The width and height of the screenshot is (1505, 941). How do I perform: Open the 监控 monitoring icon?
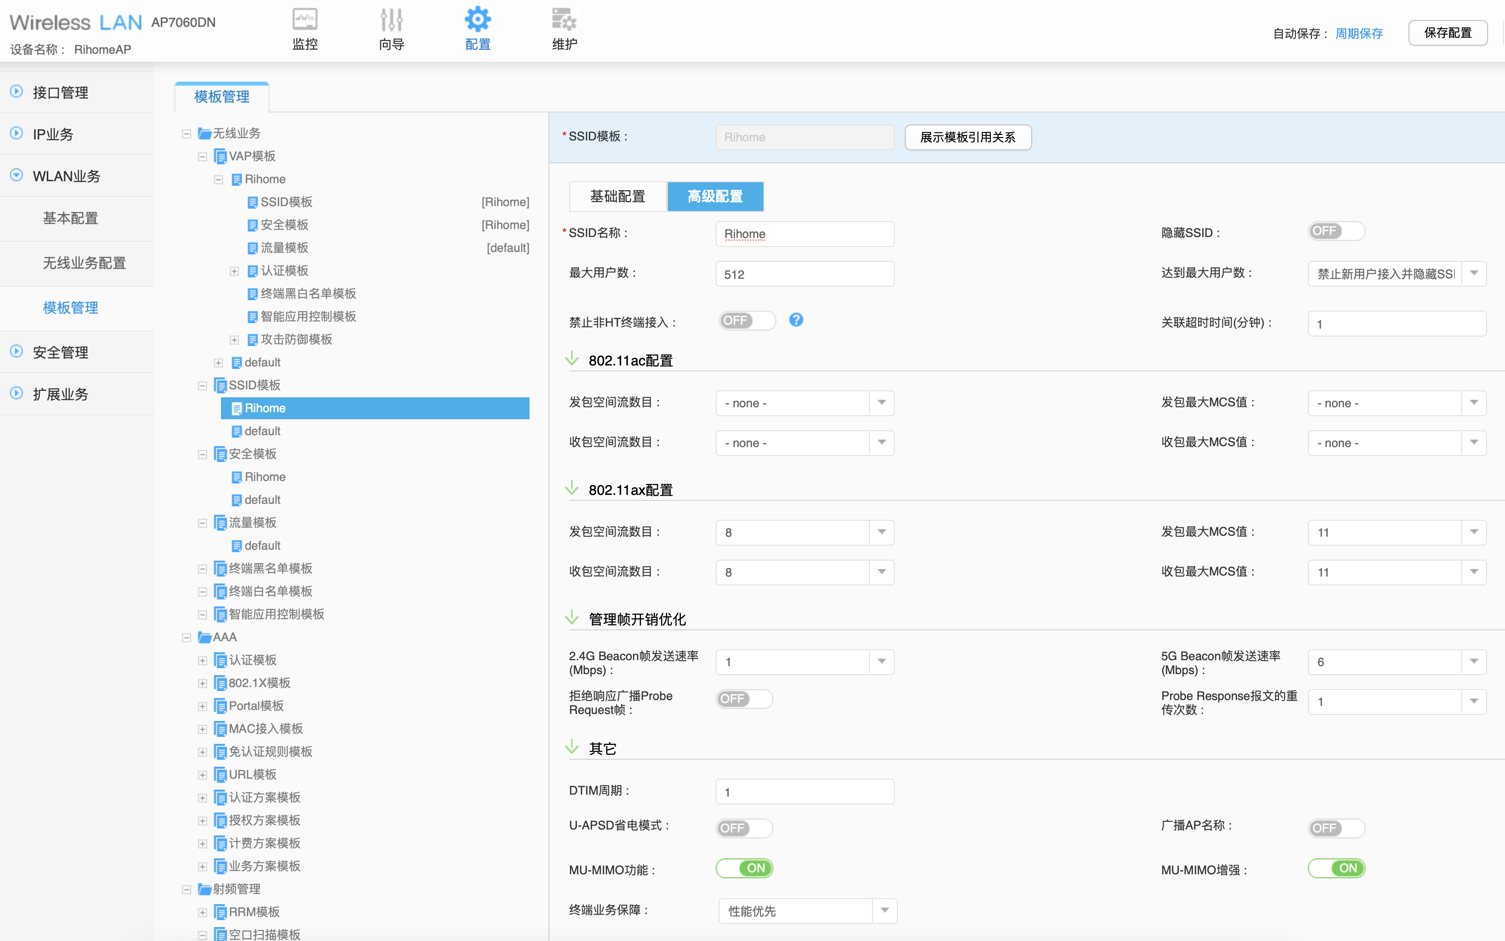(x=305, y=19)
